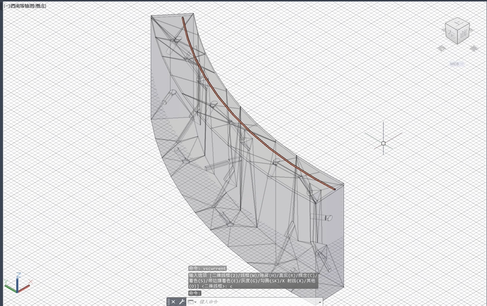This screenshot has height=306, width=487.
Task: Click the '输入选项' prompt text line
Action: [253, 280]
